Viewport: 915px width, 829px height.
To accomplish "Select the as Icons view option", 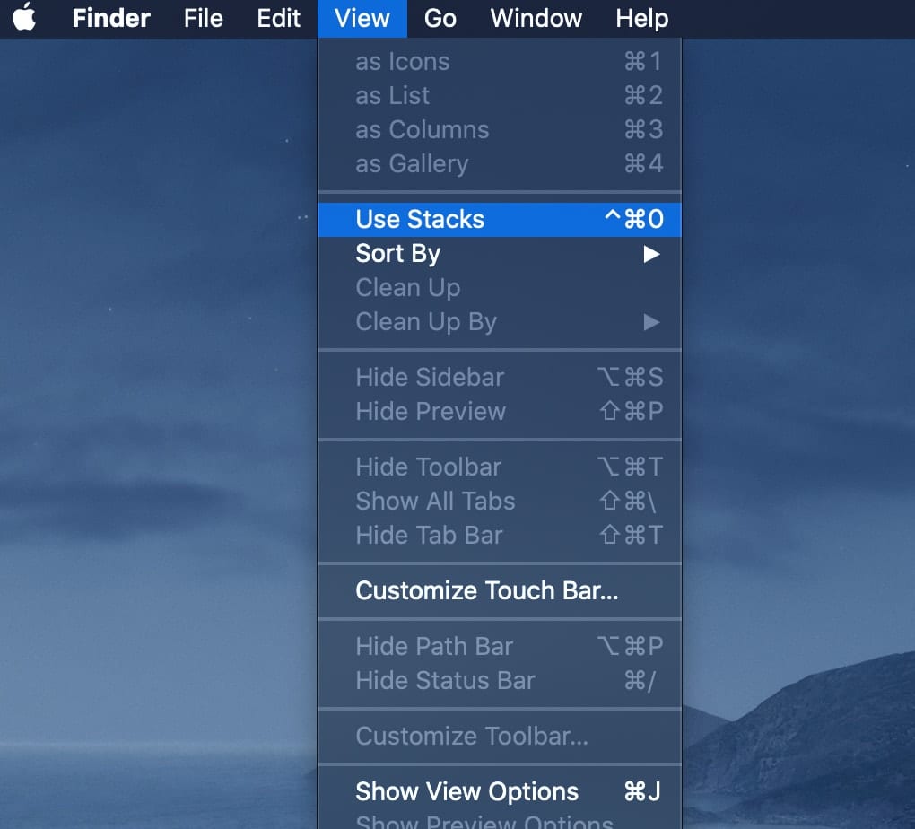I will coord(402,62).
